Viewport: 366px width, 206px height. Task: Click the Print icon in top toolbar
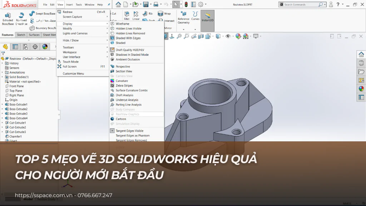tap(156, 4)
